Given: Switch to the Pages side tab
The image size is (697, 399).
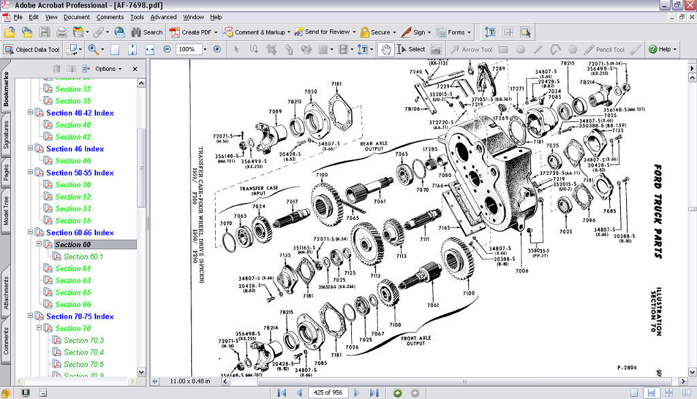Looking at the screenshot, I should pyautogui.click(x=6, y=174).
